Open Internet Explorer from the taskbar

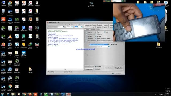pos(8,94)
